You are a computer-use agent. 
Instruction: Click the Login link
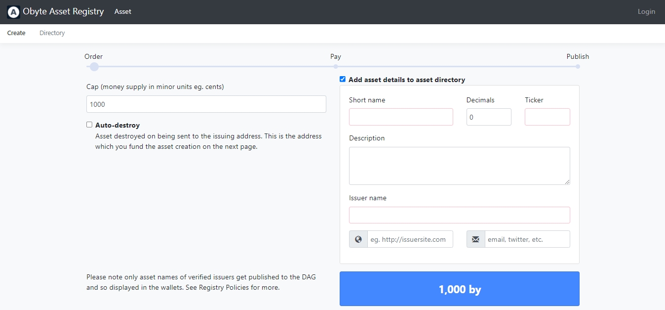tap(646, 11)
